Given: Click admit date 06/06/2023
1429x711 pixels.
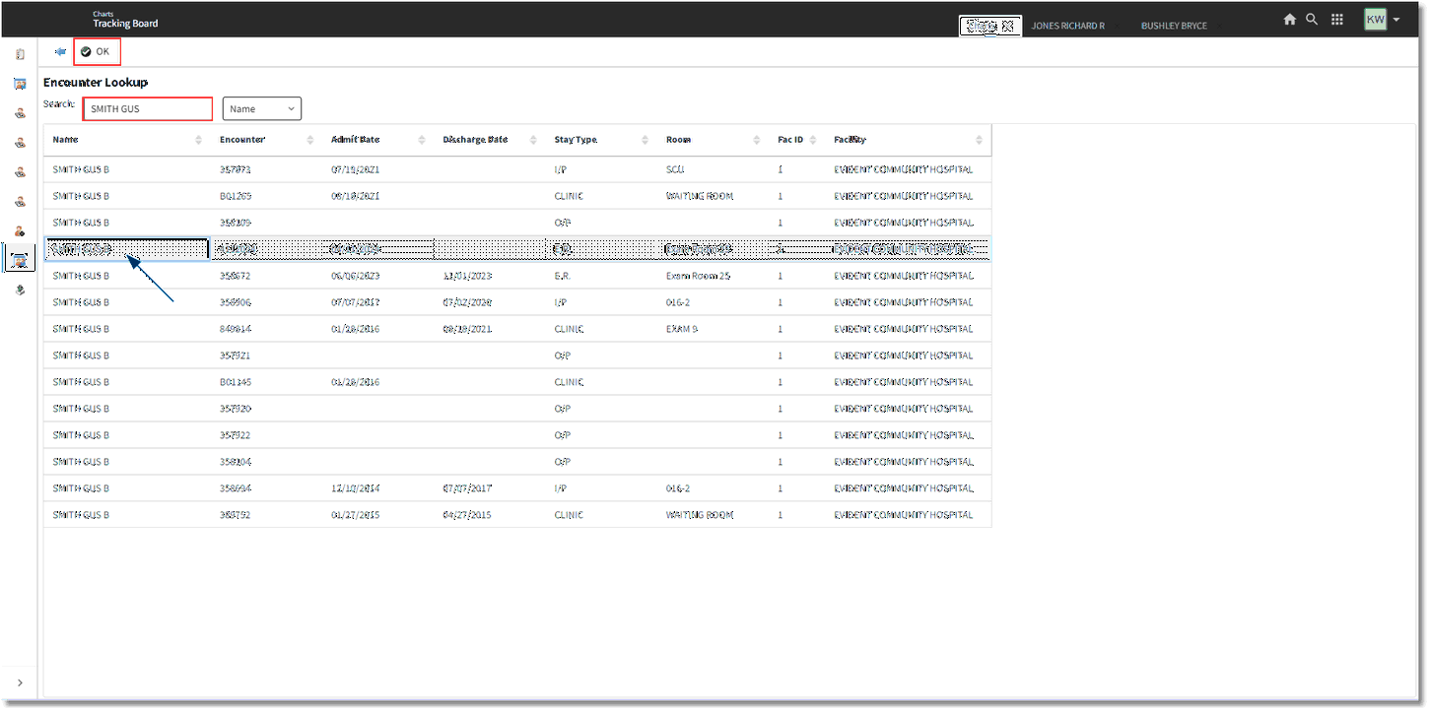Looking at the screenshot, I should click(356, 276).
